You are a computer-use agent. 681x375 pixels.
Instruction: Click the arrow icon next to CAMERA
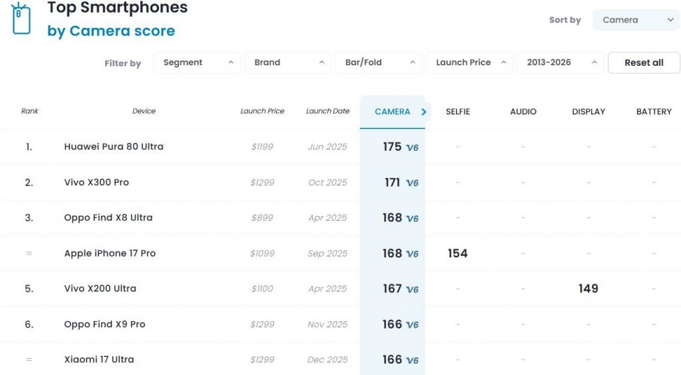pos(424,112)
